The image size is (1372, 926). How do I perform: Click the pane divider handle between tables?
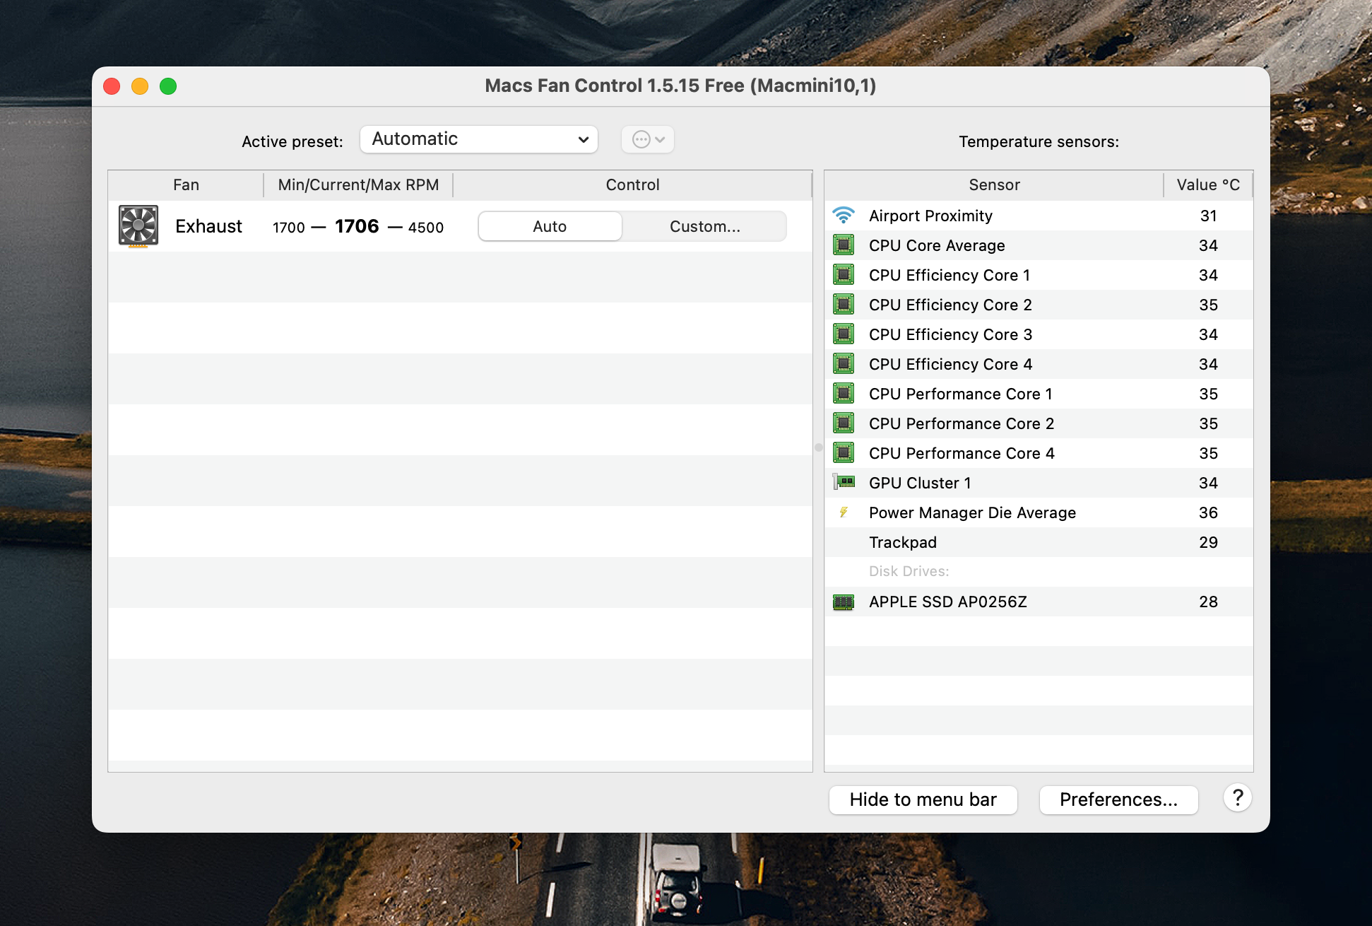pyautogui.click(x=819, y=447)
